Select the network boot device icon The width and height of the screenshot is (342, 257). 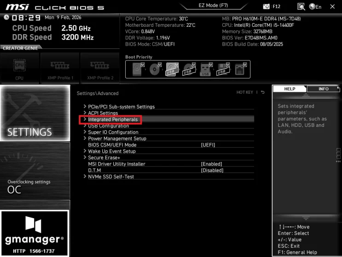click(241, 69)
